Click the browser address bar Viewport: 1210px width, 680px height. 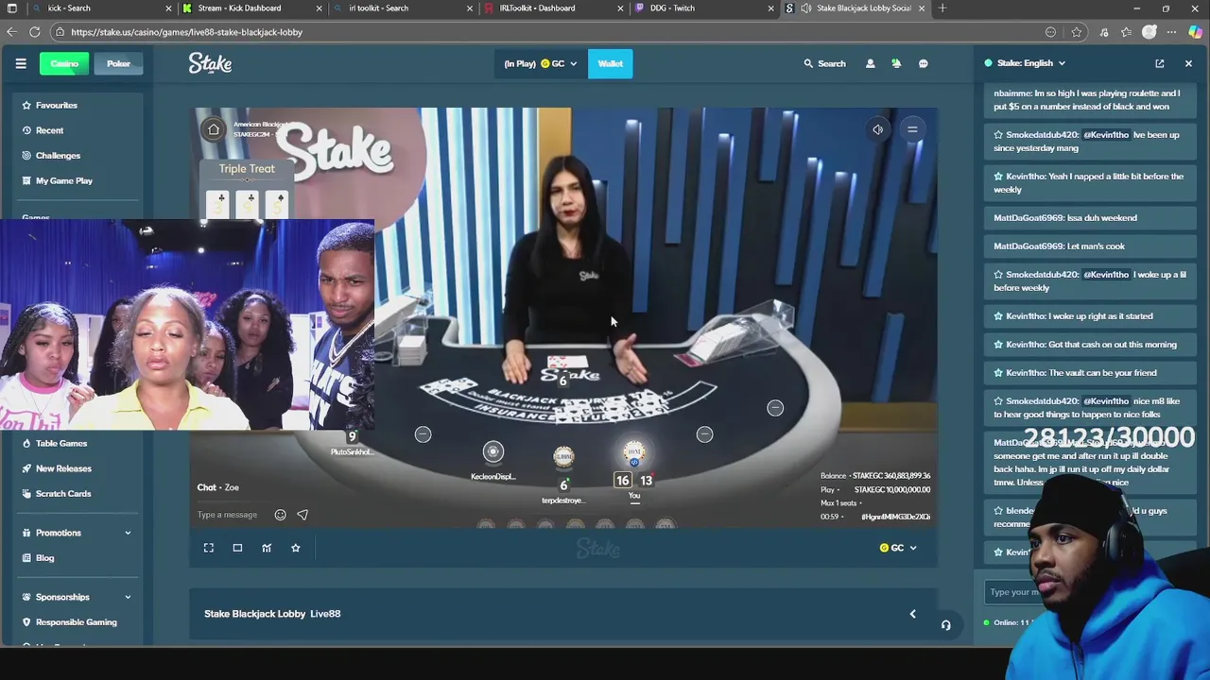click(548, 32)
